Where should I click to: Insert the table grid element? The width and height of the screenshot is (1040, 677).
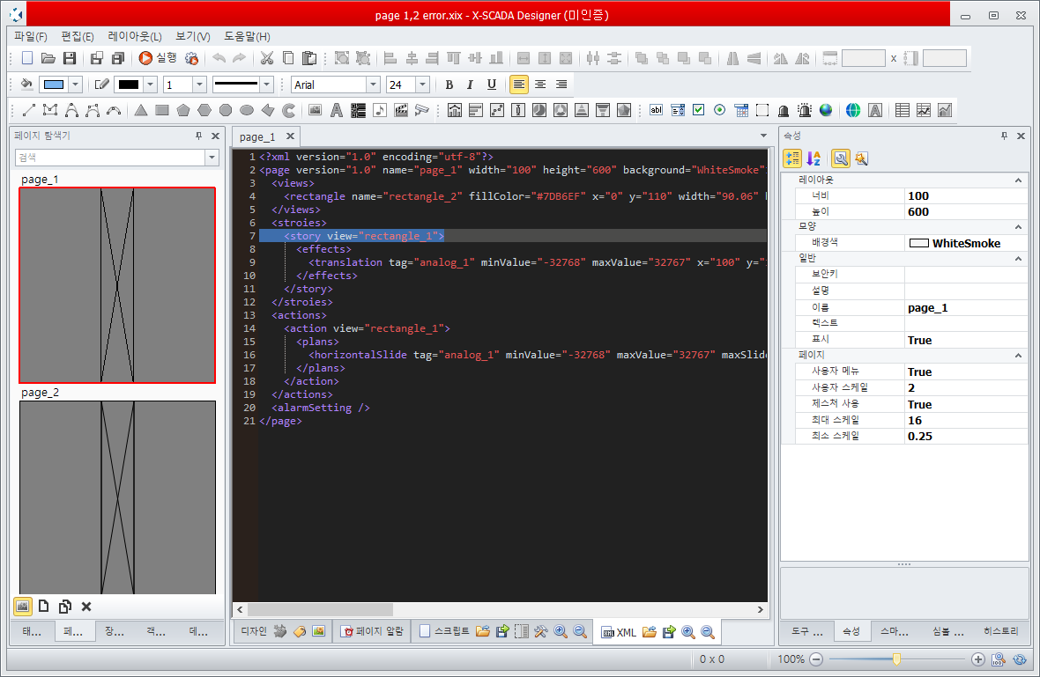[902, 111]
